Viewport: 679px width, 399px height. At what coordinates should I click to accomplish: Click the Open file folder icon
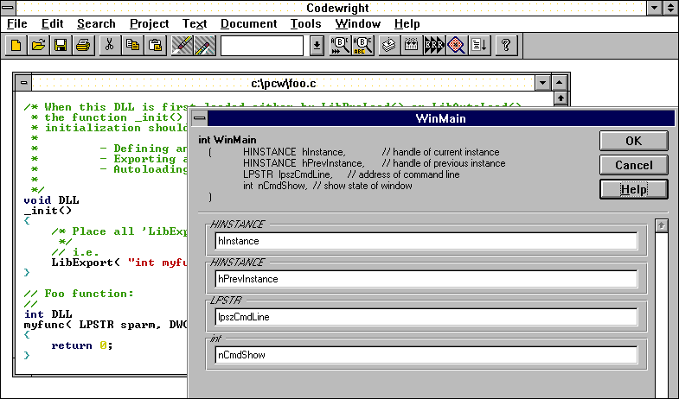click(x=39, y=46)
